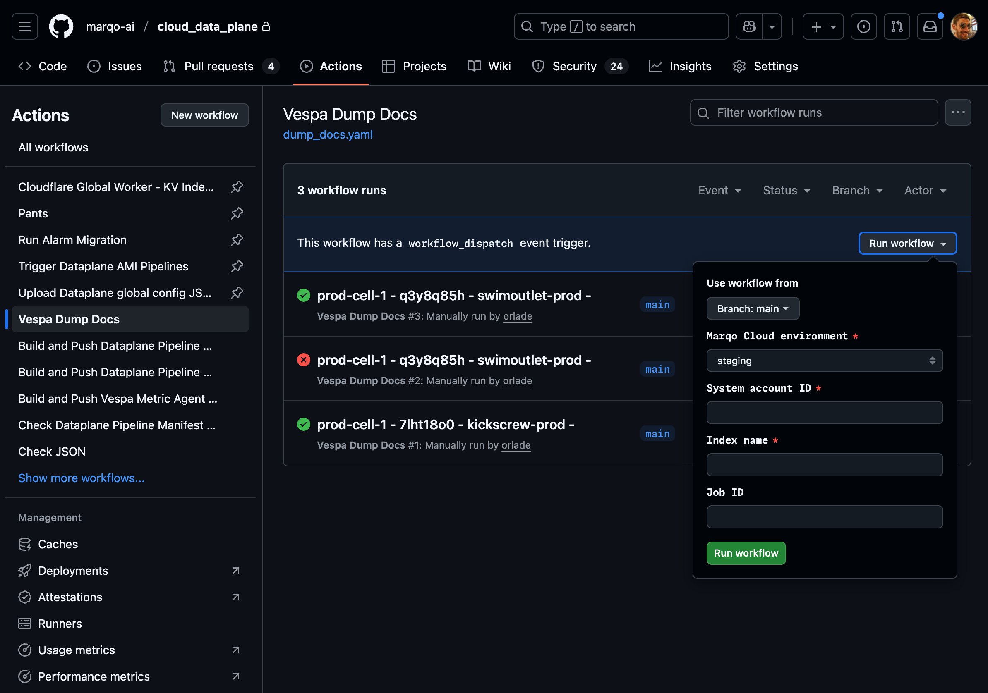Click the green Run workflow button
This screenshot has width=988, height=693.
pyautogui.click(x=746, y=553)
